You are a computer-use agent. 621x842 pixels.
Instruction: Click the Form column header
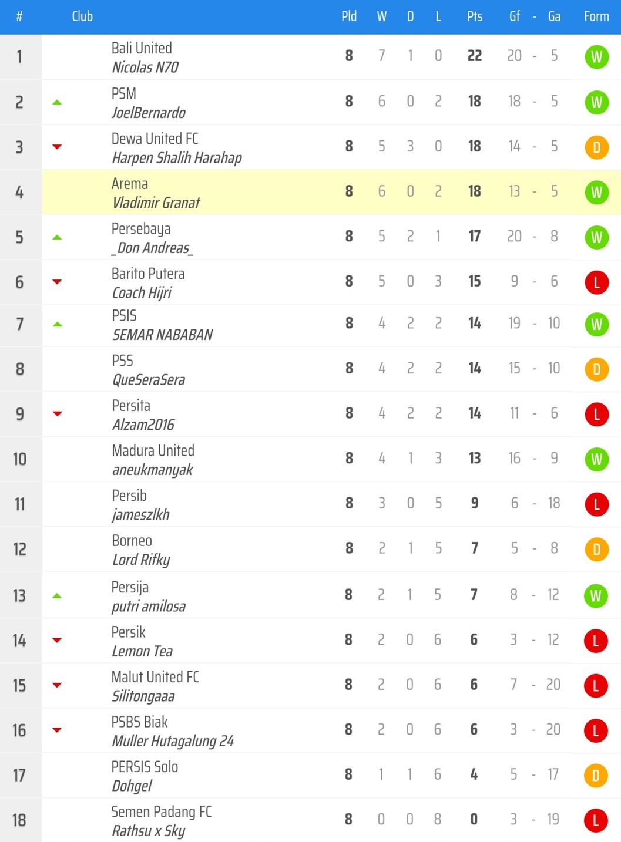[596, 16]
